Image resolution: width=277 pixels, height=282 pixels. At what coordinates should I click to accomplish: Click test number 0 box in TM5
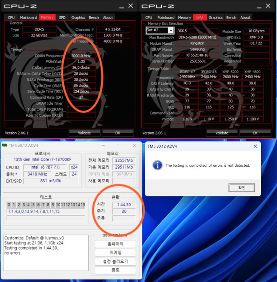coord(8,204)
